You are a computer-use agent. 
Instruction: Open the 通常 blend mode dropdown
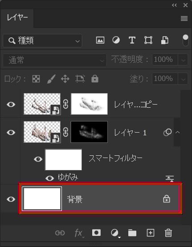[54, 60]
